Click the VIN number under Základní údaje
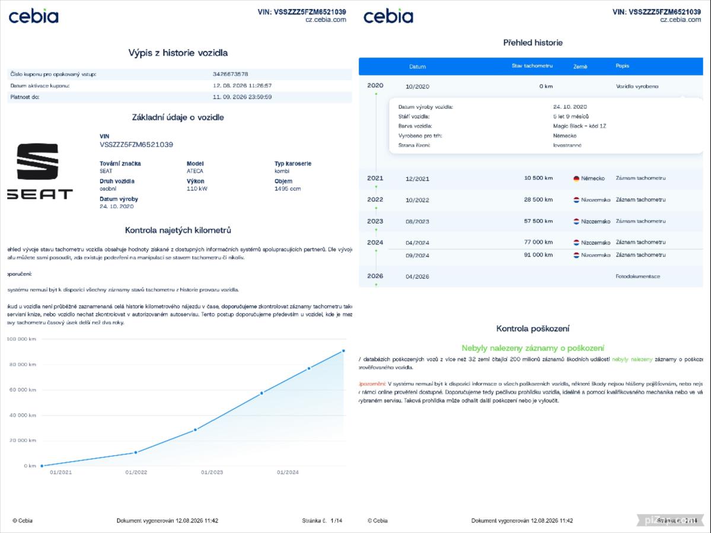 [136, 145]
